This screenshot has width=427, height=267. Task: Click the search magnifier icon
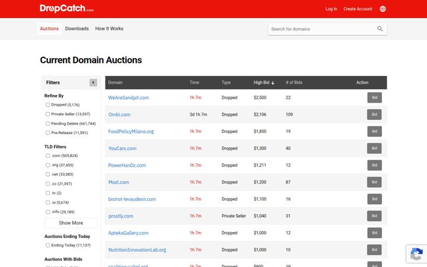coord(380,28)
